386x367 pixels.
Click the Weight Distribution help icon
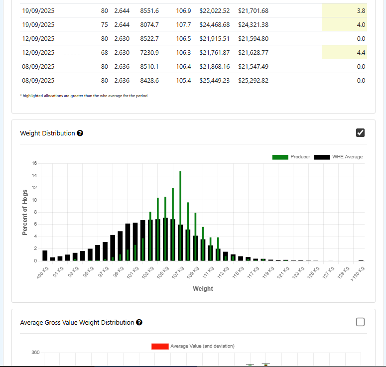point(80,133)
